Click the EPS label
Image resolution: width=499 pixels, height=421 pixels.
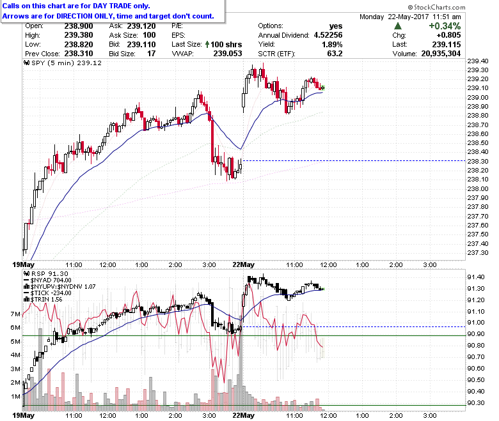(178, 35)
